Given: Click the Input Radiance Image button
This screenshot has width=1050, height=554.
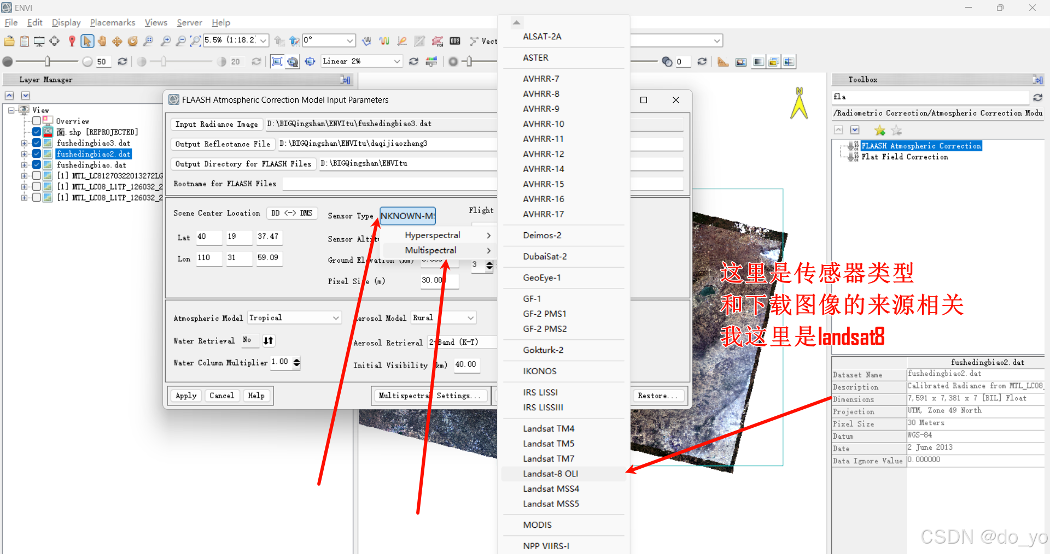Looking at the screenshot, I should point(217,124).
